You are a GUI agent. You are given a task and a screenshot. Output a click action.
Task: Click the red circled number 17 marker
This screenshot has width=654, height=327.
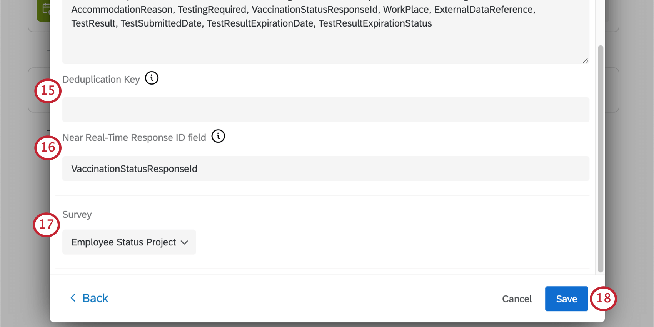click(x=47, y=225)
